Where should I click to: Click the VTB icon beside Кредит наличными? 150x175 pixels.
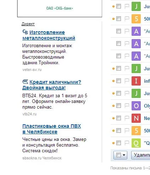25,82
